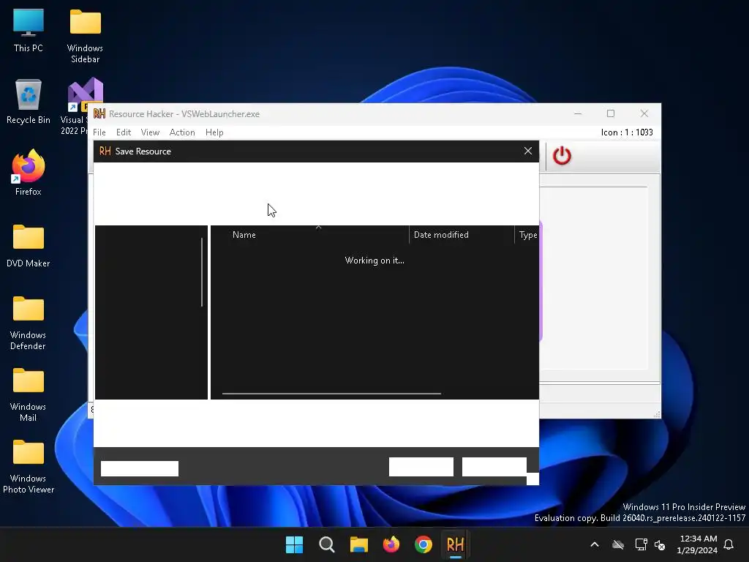Viewport: 749px width, 562px height.
Task: Open Firefox from the taskbar
Action: (391, 544)
